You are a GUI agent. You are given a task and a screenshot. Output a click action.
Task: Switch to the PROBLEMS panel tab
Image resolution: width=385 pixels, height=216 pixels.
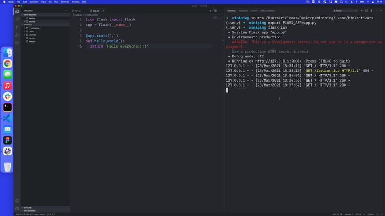[x=243, y=10]
